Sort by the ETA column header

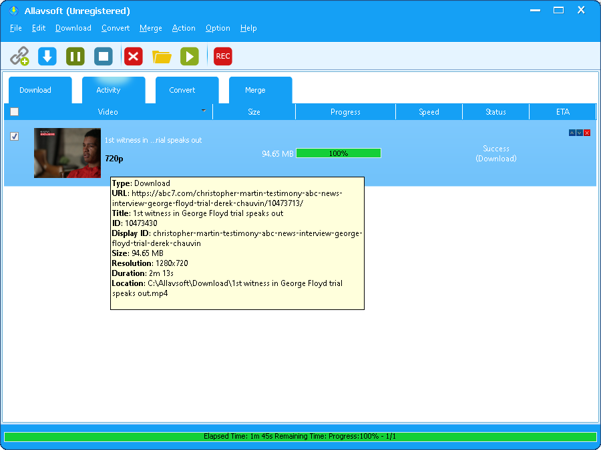[x=563, y=112]
